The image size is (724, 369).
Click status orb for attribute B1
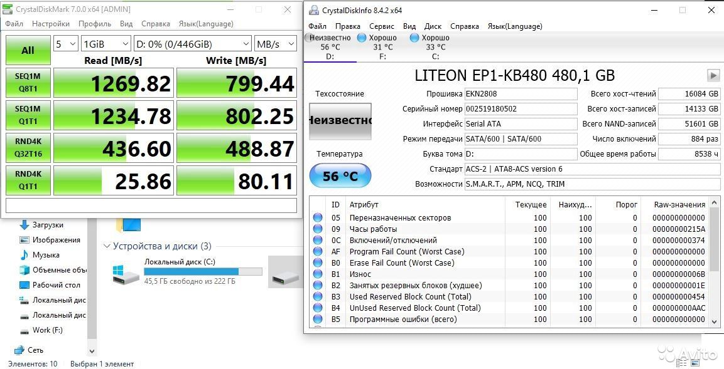(x=318, y=274)
